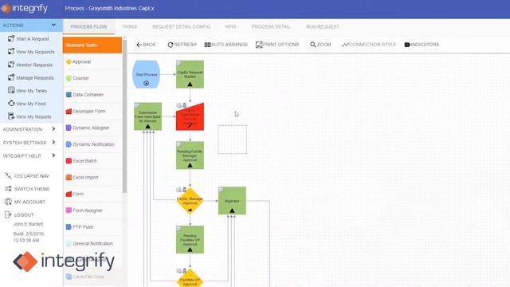Open the Run Request tab

(323, 26)
